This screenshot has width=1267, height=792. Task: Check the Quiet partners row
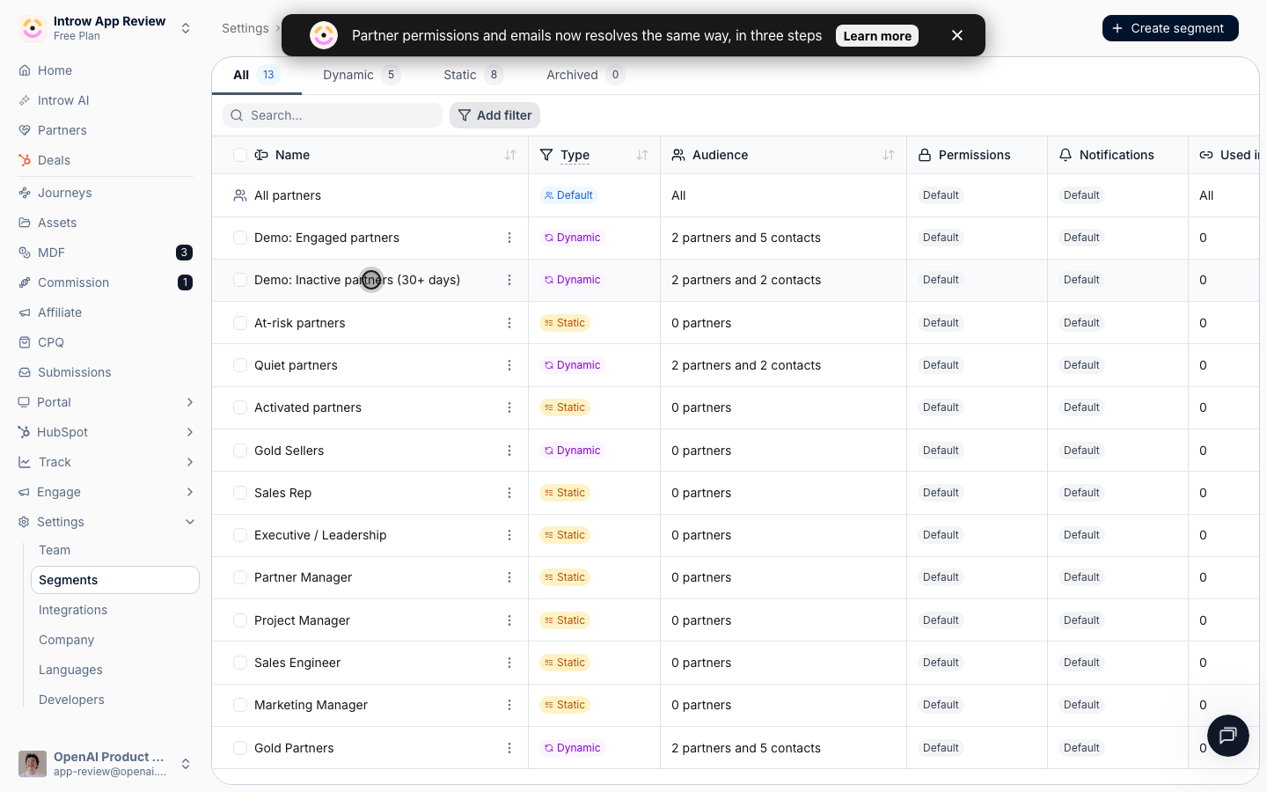click(x=240, y=365)
